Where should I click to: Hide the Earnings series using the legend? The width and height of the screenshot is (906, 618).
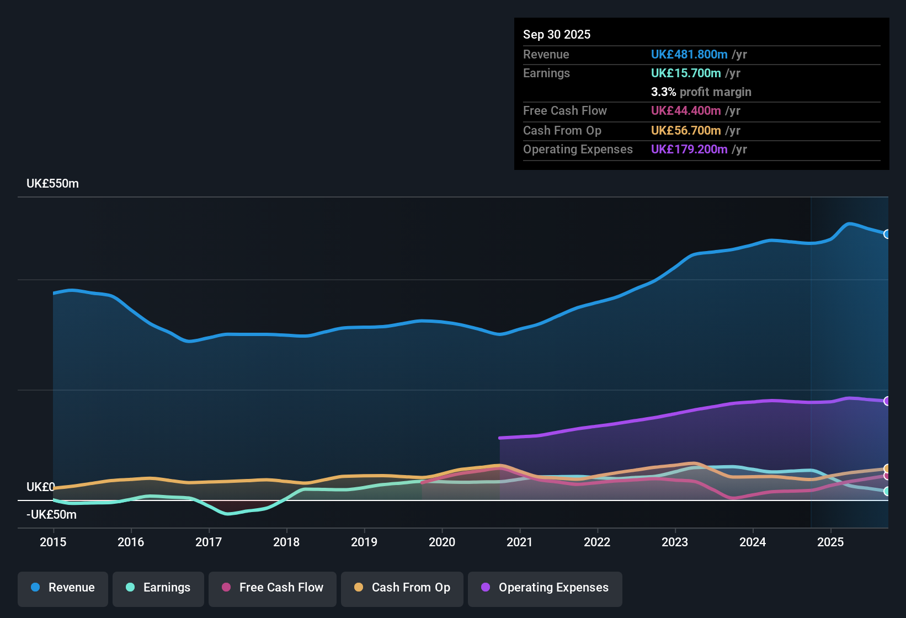coord(158,588)
